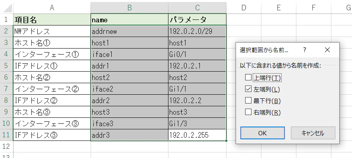Click the addrnew cell
This screenshot has width=352, height=158.
coord(130,31)
